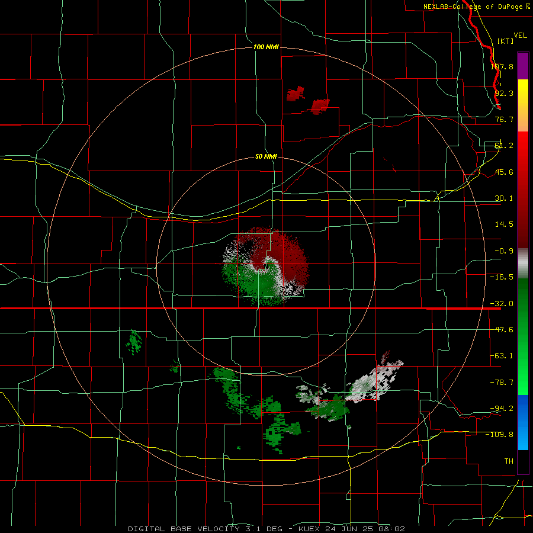
Task: Select the -47.6 velocity scale value
Action: point(502,330)
